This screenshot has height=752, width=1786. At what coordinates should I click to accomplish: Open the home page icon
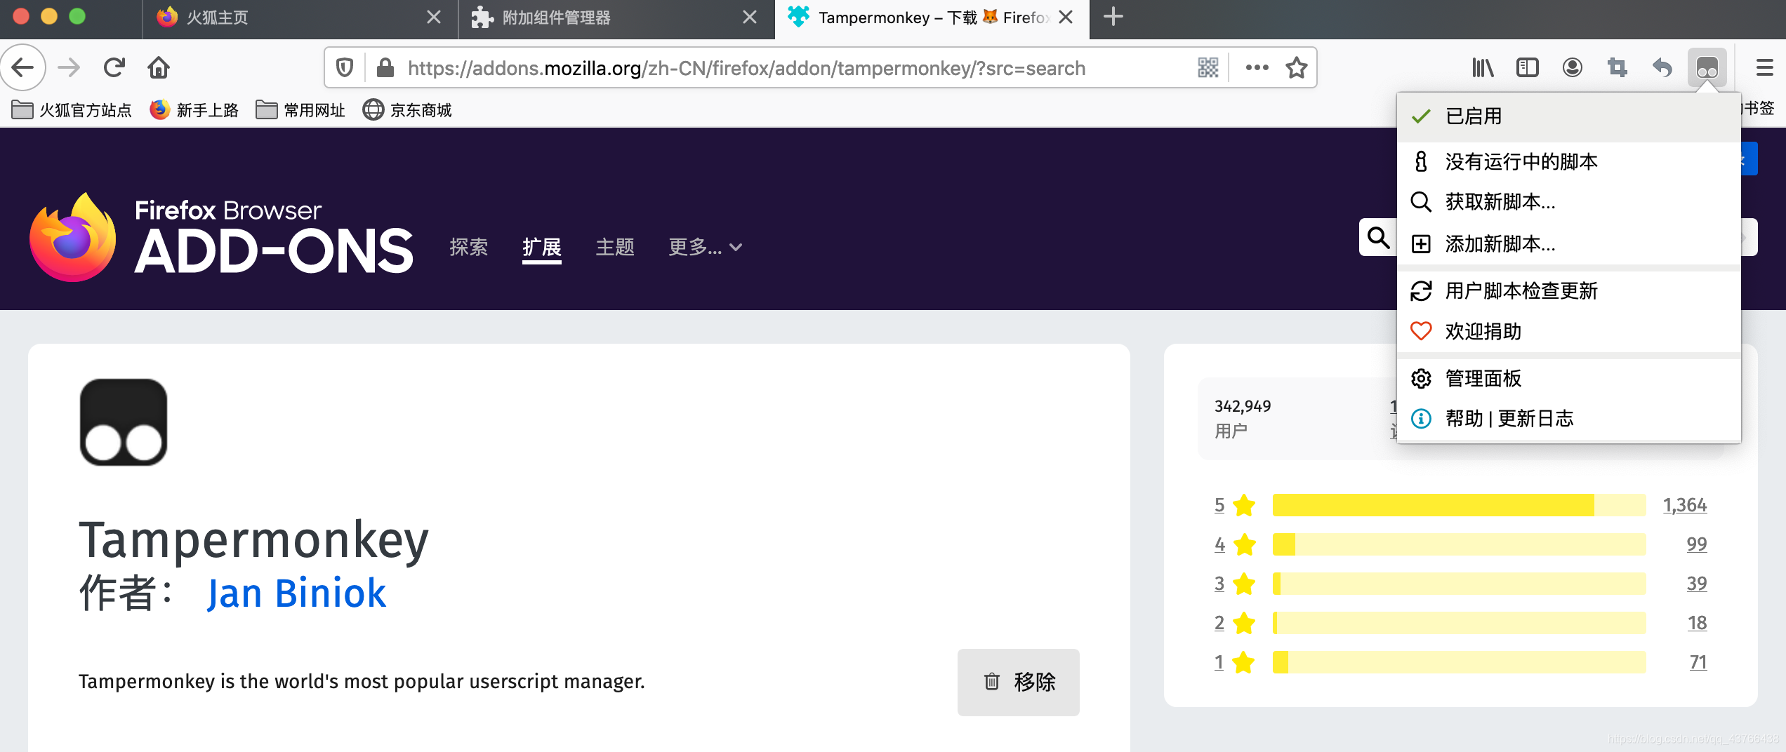[159, 67]
